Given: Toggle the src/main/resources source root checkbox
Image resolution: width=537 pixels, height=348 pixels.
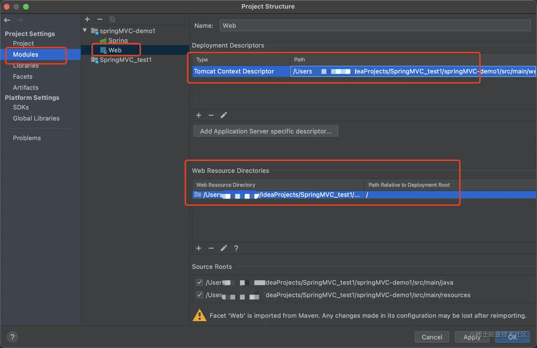Looking at the screenshot, I should (200, 295).
